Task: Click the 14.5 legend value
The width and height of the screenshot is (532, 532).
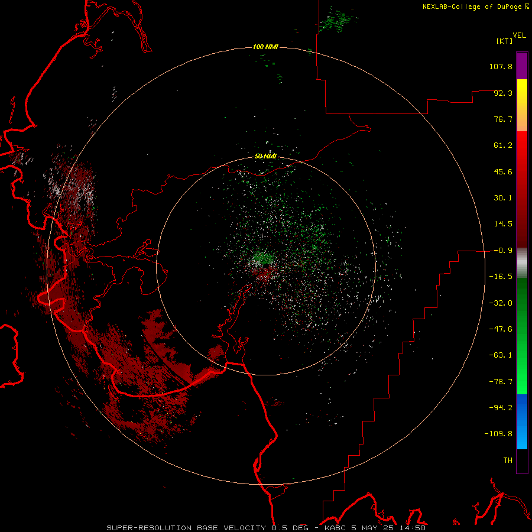Action: coord(503,224)
